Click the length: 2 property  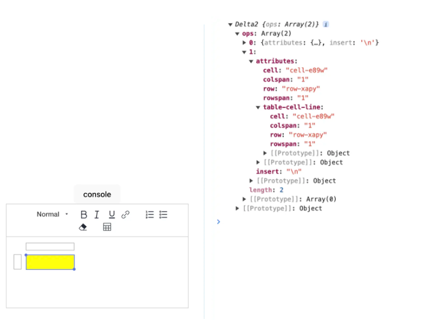click(x=266, y=190)
